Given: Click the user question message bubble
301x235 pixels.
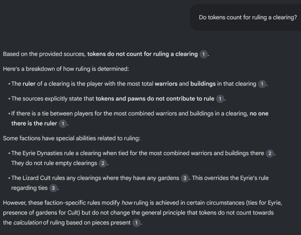Looking at the screenshot, I should (245, 17).
